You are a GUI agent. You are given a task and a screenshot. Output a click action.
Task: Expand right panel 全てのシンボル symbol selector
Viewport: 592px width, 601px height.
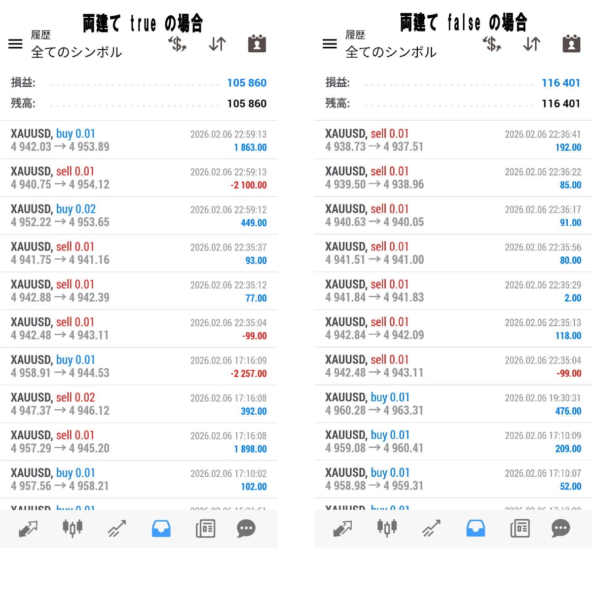point(391,52)
